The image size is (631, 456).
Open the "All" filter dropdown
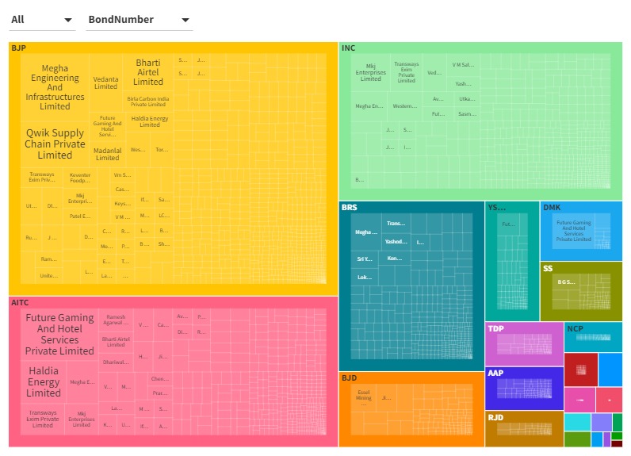click(x=42, y=20)
